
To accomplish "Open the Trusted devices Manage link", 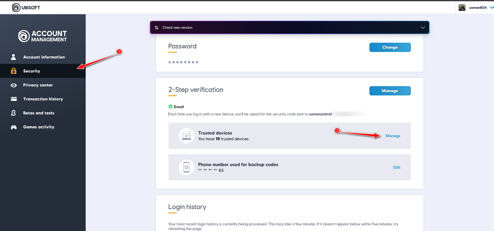I will [393, 136].
